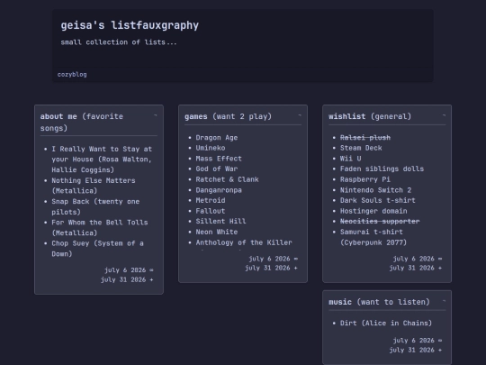Click 'Sillent Hill' in games list
Viewport: 486px width, 365px height.
220,222
